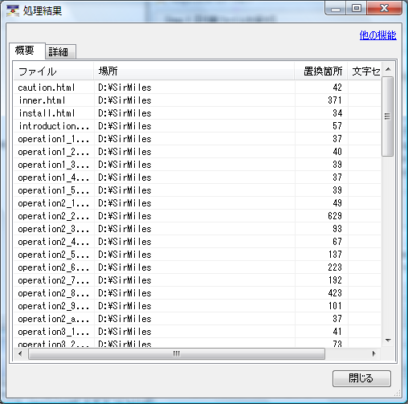
Task: Sort by the 置換箇所 column header
Action: [x=320, y=71]
